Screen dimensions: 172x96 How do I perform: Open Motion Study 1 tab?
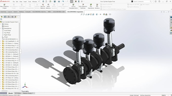28,93
